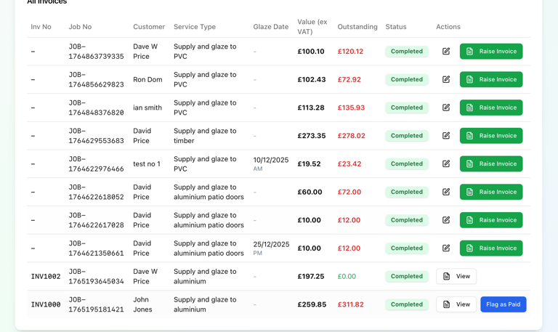Raise Invoice for ian smith's job
The height and width of the screenshot is (332, 558).
(491, 108)
